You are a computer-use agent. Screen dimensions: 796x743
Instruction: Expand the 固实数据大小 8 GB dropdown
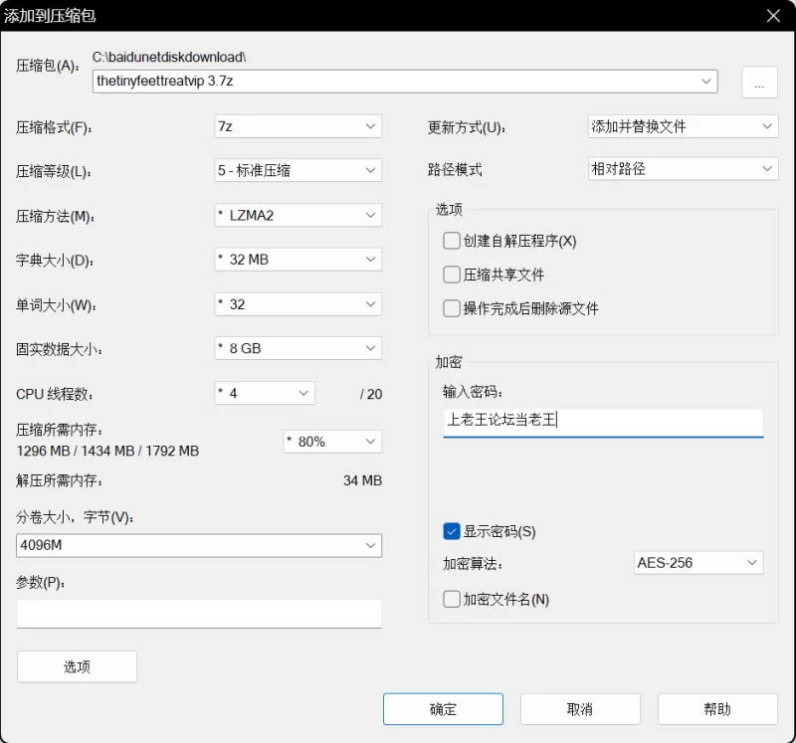click(298, 349)
